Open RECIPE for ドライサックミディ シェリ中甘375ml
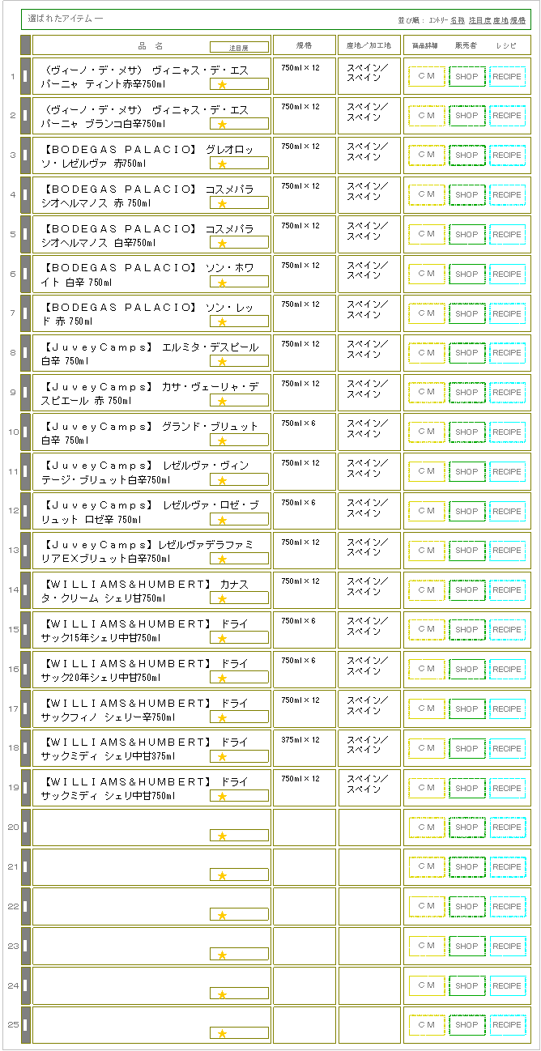The height and width of the screenshot is (1051, 541). [508, 749]
